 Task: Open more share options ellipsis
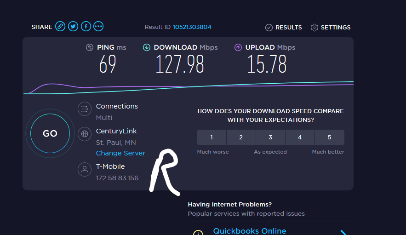[x=98, y=26]
